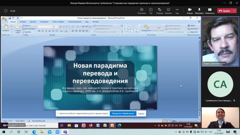The width and height of the screenshot is (240, 135).
Task: Switch to the Рецензирование ribbon tab
Action: 75,22
